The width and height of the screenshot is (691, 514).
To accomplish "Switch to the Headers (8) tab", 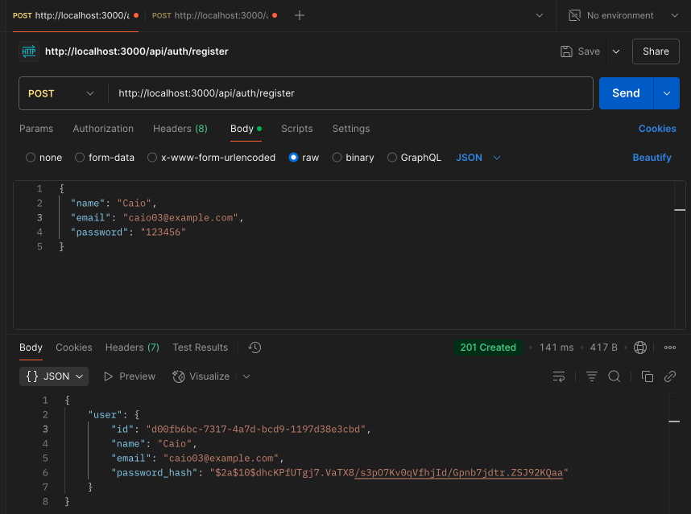I will (180, 128).
